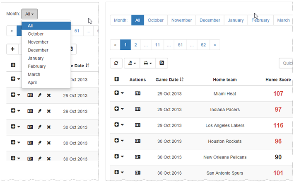Expand the New Orleans Pelicans row details
The image size is (294, 183).
pos(117,156)
